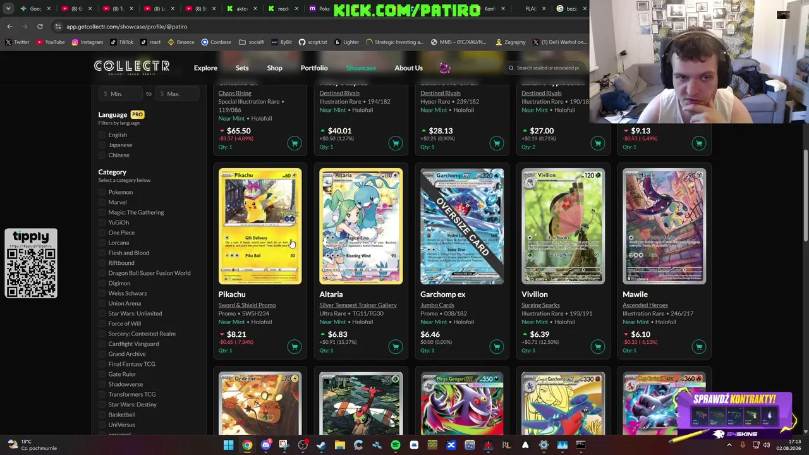
Task: Add Garchomp ex card to cart
Action: 497,346
